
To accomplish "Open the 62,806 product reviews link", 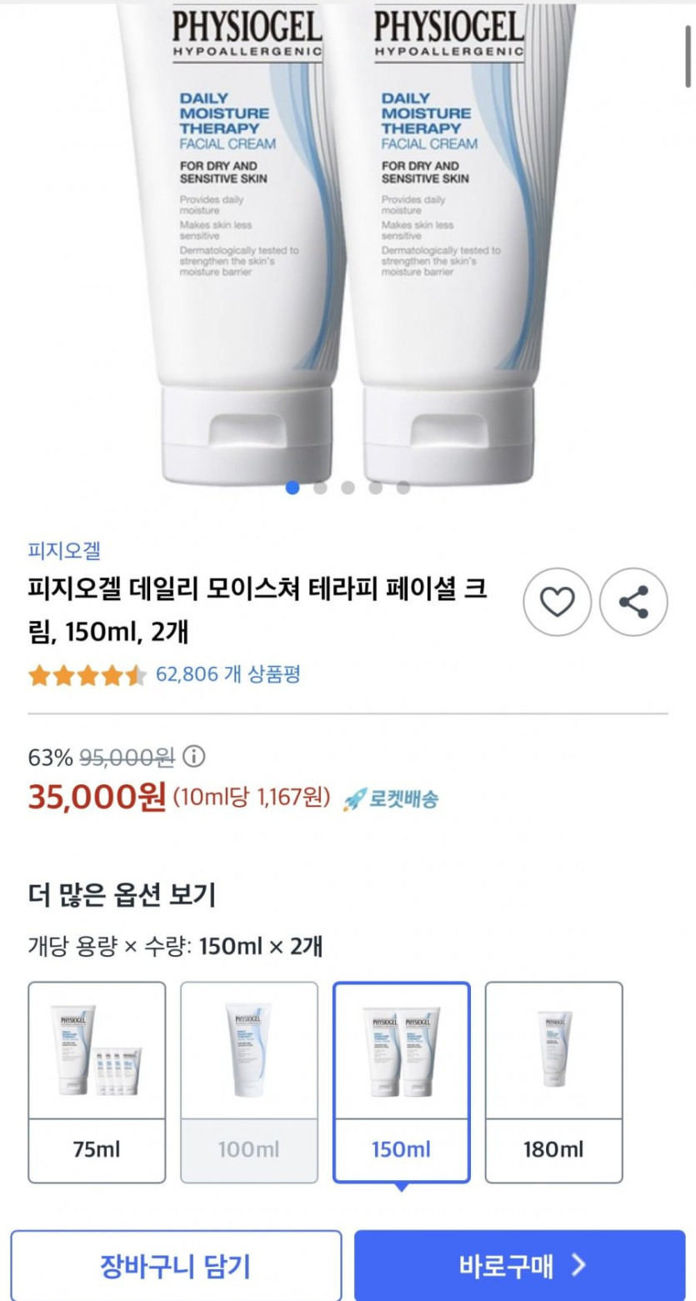I will [x=228, y=674].
